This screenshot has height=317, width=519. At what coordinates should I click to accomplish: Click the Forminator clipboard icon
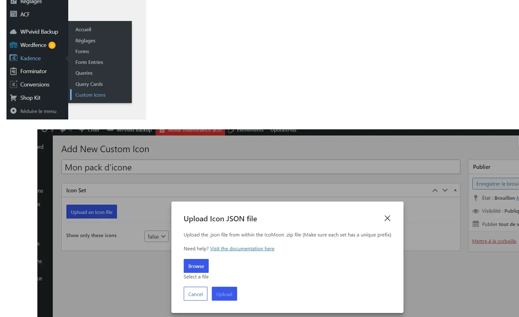[x=13, y=71]
